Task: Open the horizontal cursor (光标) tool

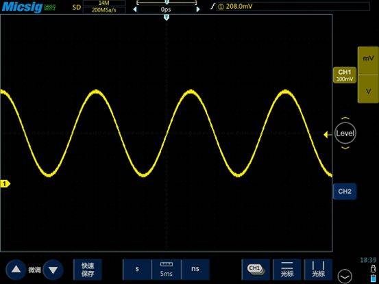Action: pyautogui.click(x=287, y=270)
